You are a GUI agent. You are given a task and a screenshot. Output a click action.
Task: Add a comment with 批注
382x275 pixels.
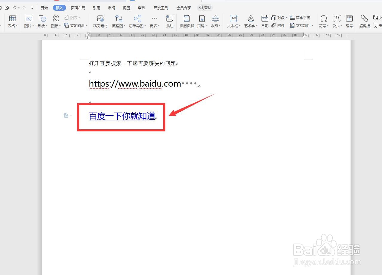pyautogui.click(x=170, y=21)
